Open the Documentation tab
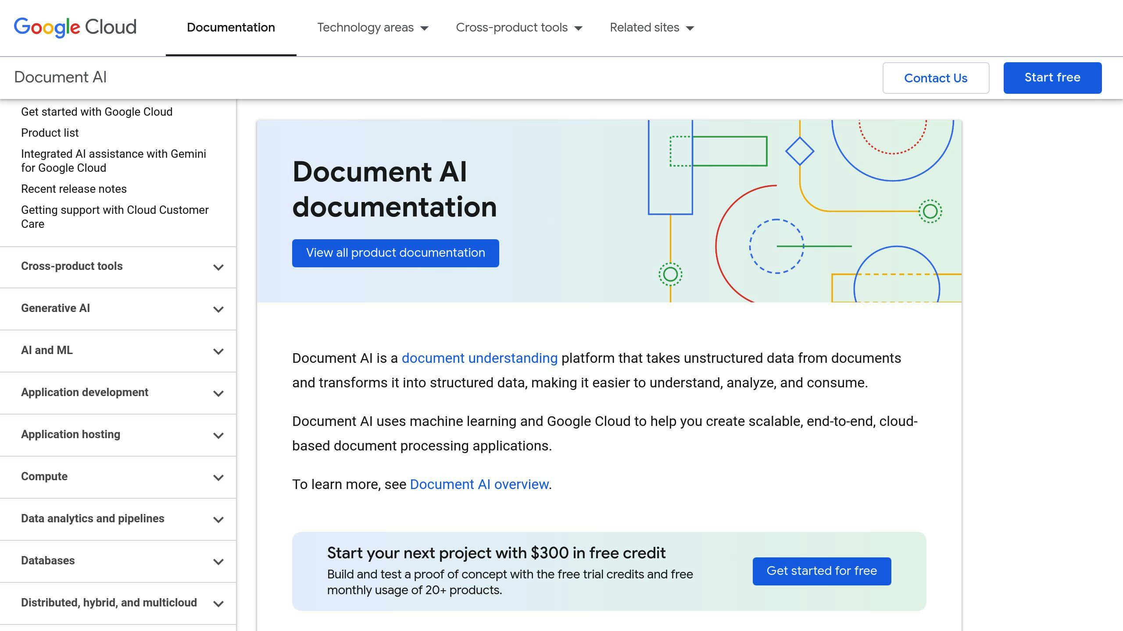 click(231, 28)
